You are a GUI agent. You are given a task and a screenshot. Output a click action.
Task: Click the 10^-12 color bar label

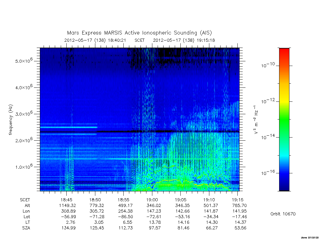tap(268, 101)
